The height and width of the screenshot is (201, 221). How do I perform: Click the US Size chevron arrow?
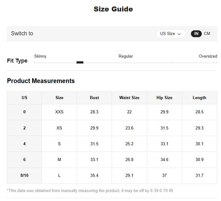coord(179,34)
